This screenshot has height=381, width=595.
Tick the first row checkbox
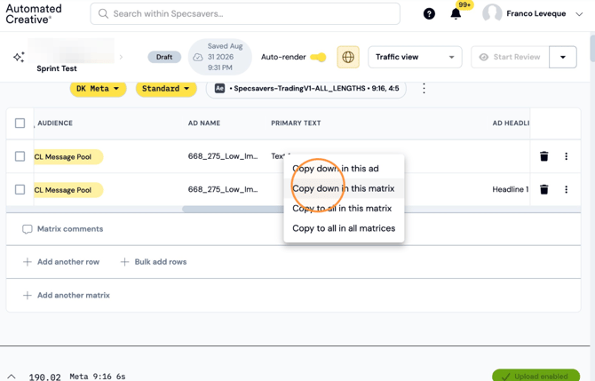[x=20, y=156]
